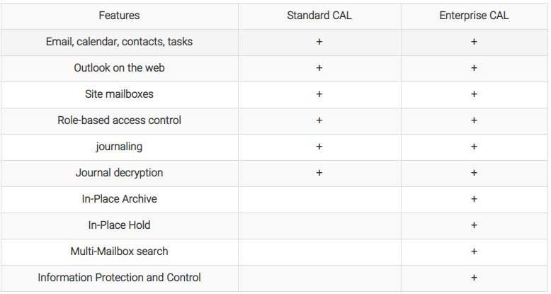Viewport: 551px width, 294px height.
Task: Click the Journal decryption row label
Action: (119, 173)
